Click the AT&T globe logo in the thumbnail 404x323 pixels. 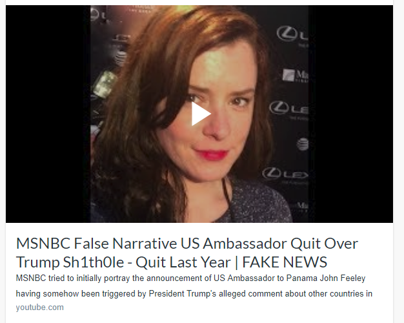point(302,143)
